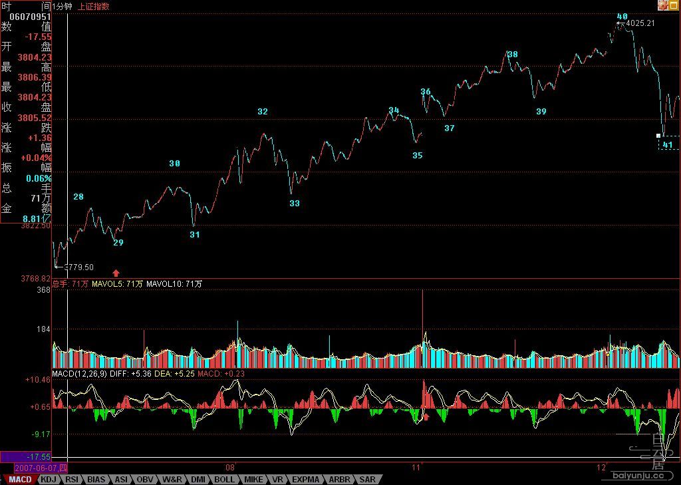This screenshot has width=681, height=485.
Task: Click the red up arrow below wave 29
Action: (x=116, y=273)
